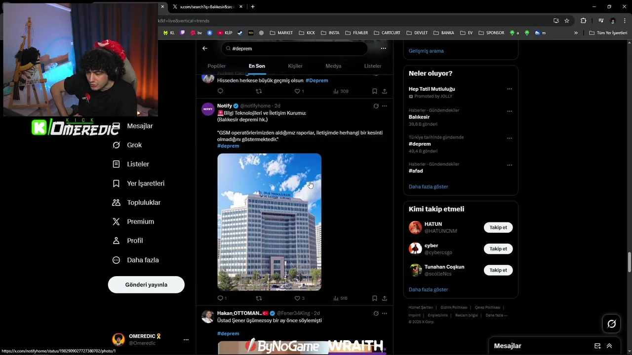Open MARKET bookmarks folder
This screenshot has height=355, width=632.
tap(281, 33)
